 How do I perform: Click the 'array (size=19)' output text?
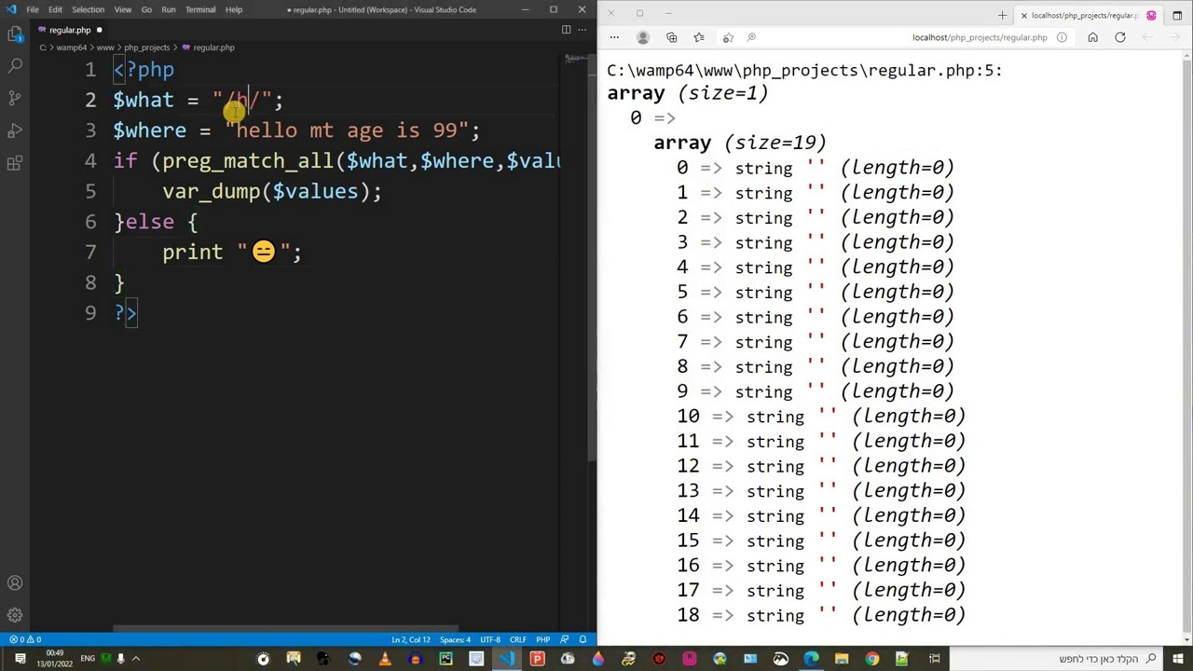click(740, 143)
